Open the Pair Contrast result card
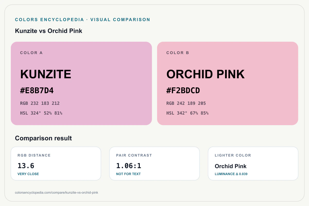Viewport: 309px width, 206px height. pos(154,164)
